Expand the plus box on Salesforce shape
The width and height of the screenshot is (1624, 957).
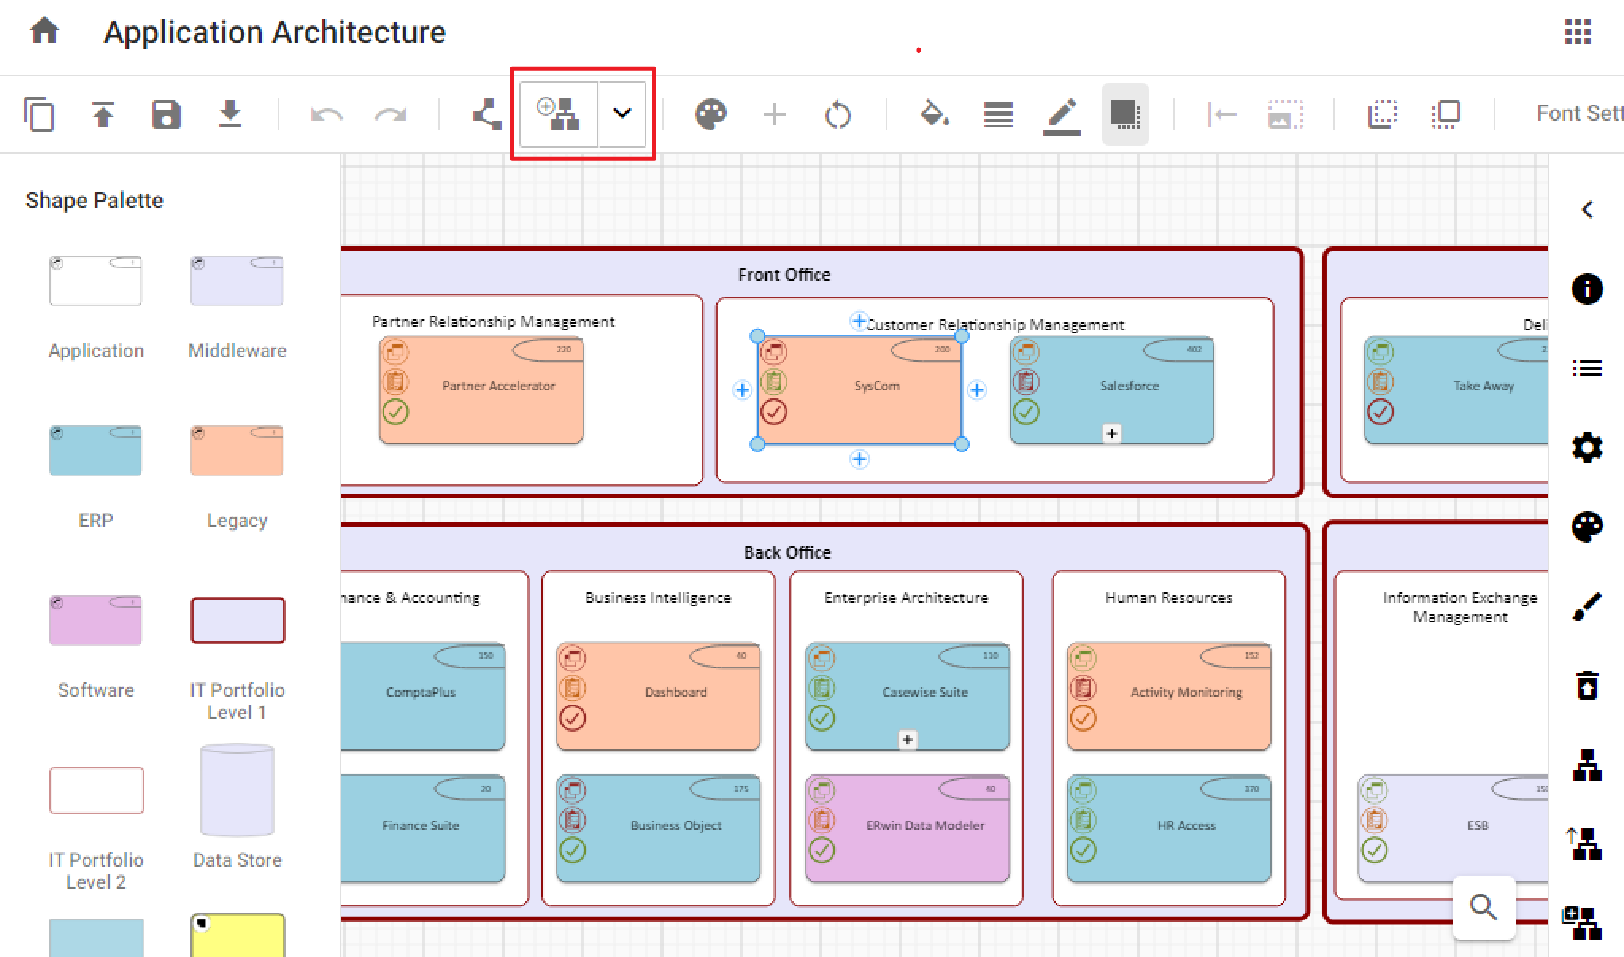point(1112,433)
